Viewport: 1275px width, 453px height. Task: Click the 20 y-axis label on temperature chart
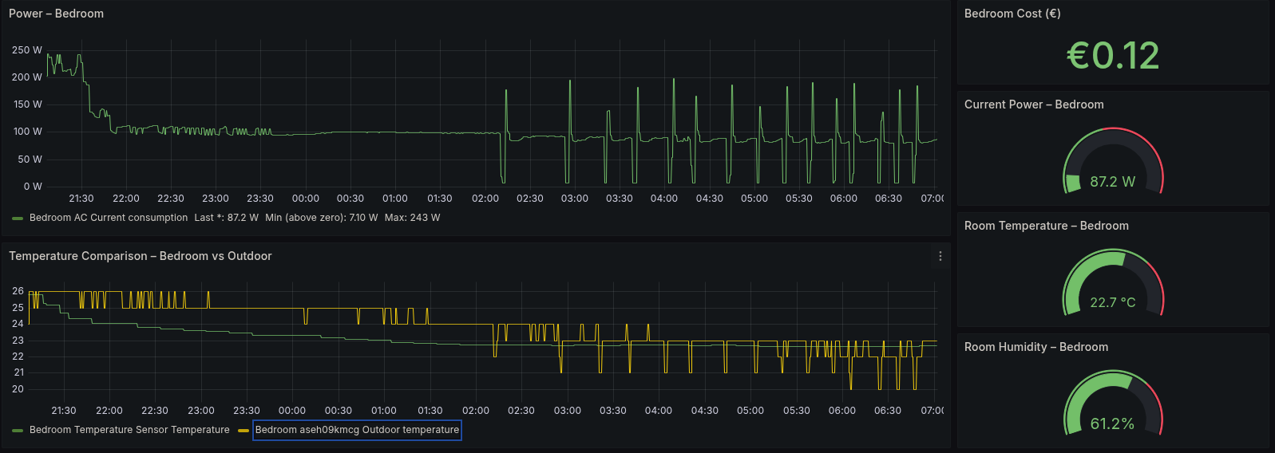pyautogui.click(x=18, y=389)
